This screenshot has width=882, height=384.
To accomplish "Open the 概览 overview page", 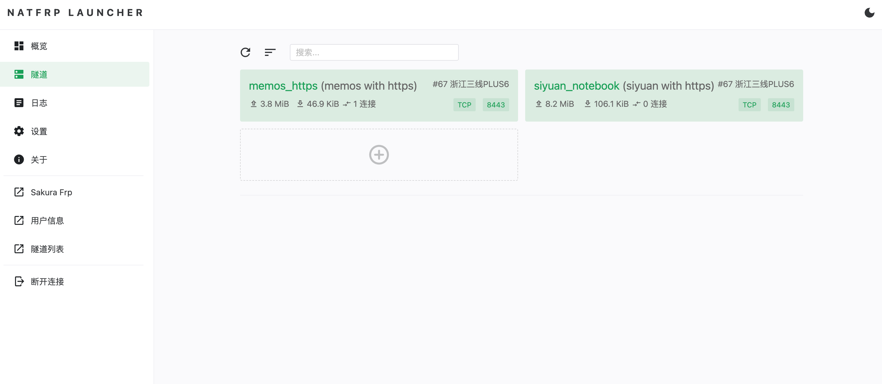I will (39, 46).
